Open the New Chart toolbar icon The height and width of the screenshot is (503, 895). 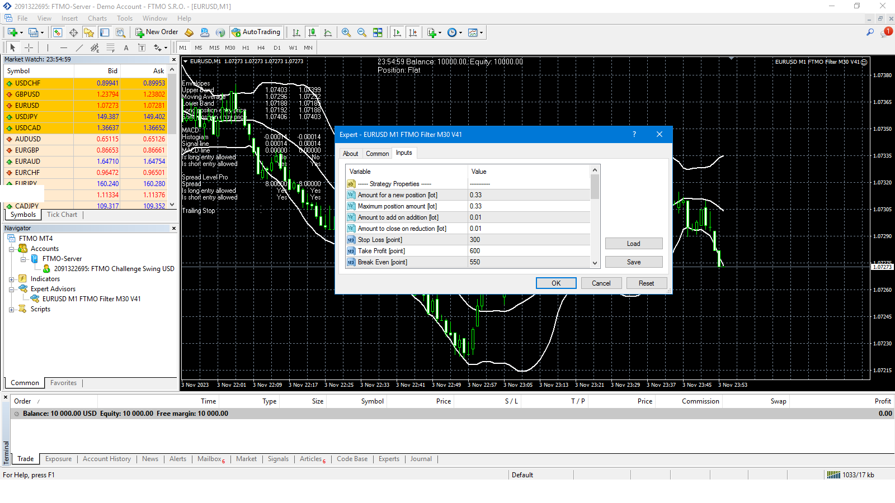tap(12, 32)
